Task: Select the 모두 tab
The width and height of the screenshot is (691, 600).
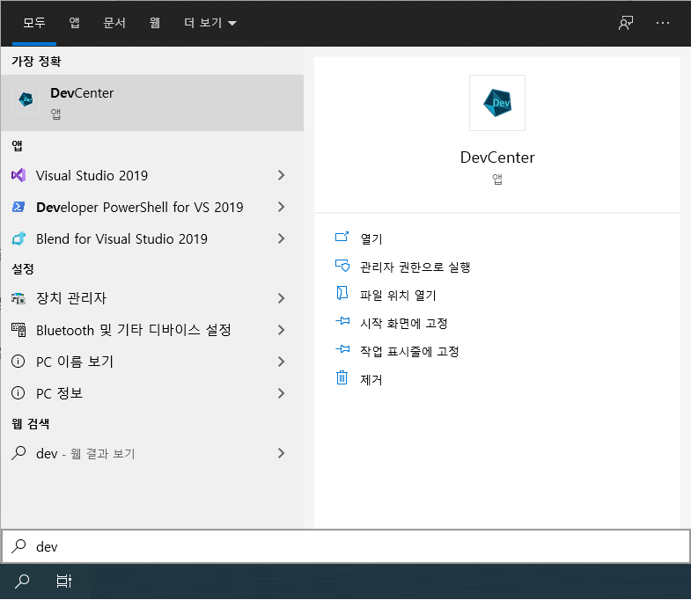Action: tap(34, 23)
